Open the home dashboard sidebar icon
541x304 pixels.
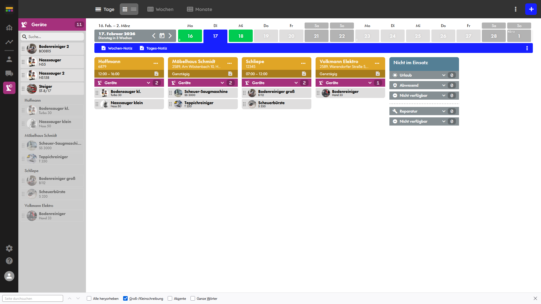pyautogui.click(x=9, y=28)
